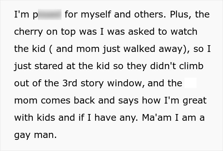Click the text "gay man."
This screenshot has height=151, width=223.
coord(35,135)
